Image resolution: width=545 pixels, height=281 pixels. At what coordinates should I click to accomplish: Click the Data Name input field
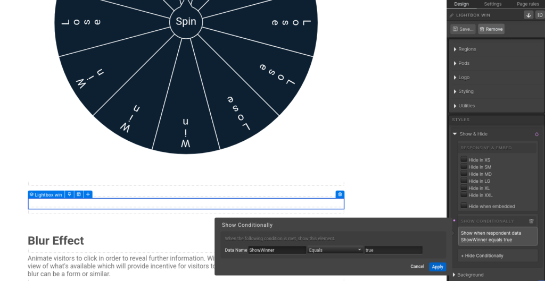[277, 250]
